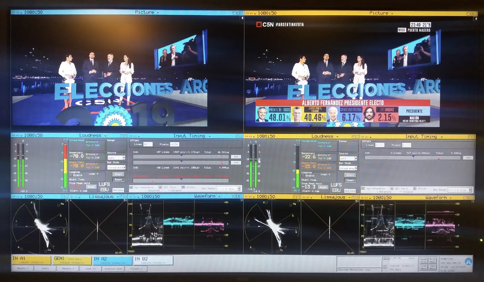Click the PHABRIX logo icon in the status bar
Viewport: 484px width, 282px height.
pos(468,262)
